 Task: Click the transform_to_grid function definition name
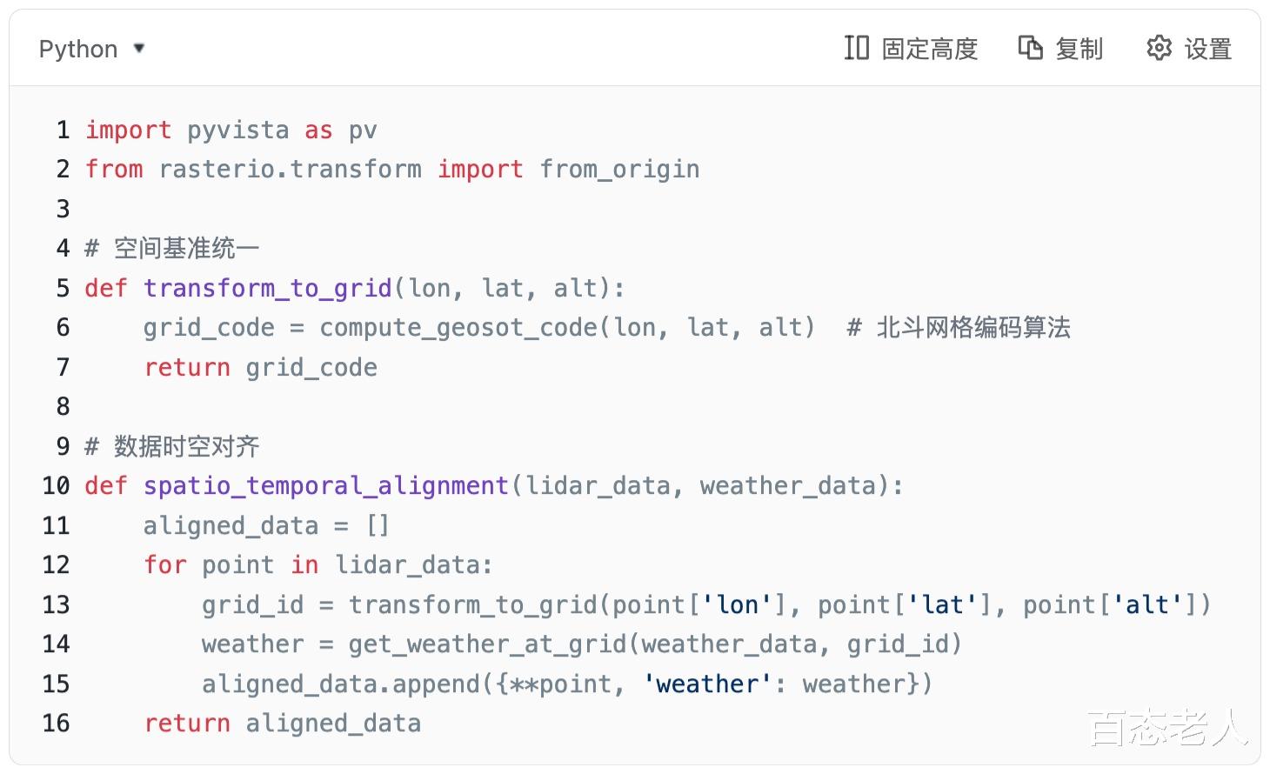268,288
